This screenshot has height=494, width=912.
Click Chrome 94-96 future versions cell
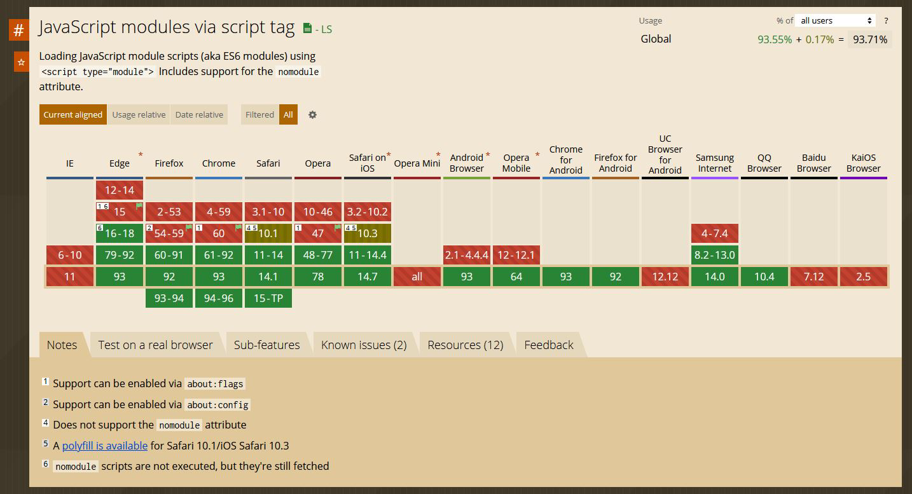click(x=219, y=298)
